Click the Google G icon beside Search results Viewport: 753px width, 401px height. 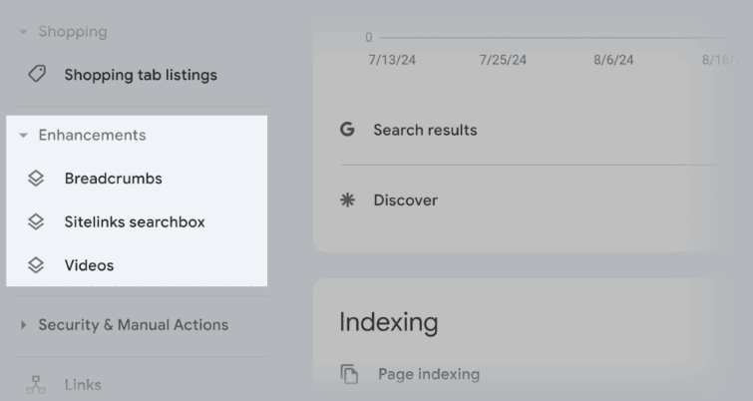point(347,130)
